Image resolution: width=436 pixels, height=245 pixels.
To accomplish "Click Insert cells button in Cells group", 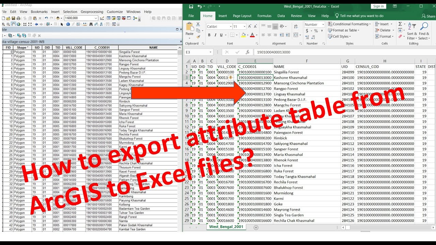I will (x=384, y=24).
